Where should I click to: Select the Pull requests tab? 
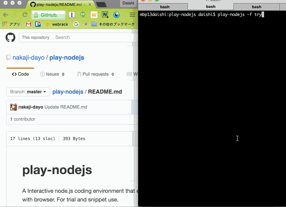pyautogui.click(x=95, y=74)
